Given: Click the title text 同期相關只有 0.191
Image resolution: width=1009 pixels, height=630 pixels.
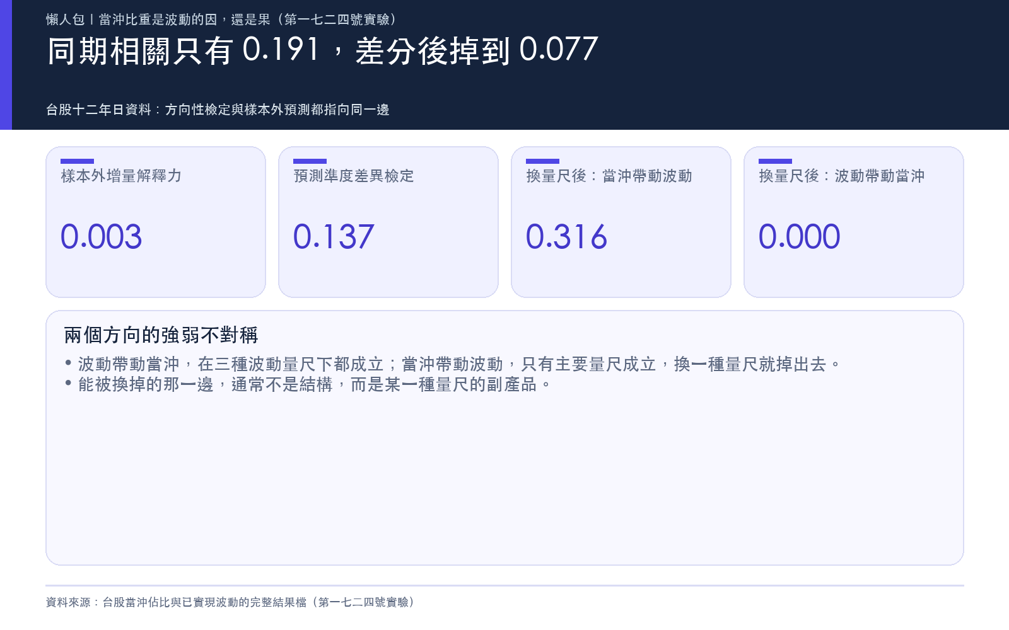Looking at the screenshot, I should coord(184,50).
